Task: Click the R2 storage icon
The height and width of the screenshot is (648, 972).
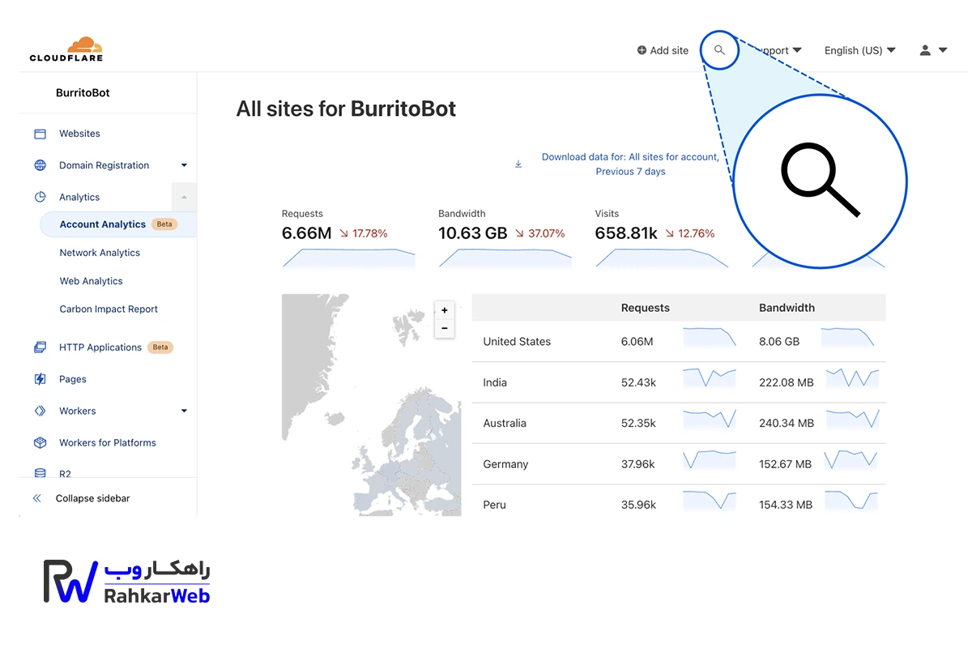Action: 40,473
